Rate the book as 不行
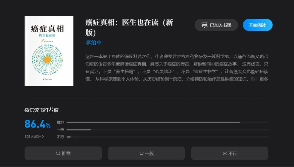This screenshot has height=167, width=294. [x=230, y=153]
